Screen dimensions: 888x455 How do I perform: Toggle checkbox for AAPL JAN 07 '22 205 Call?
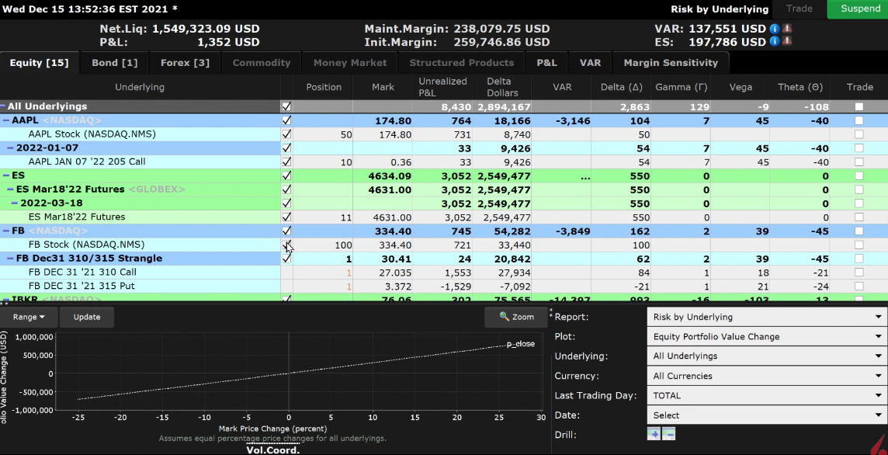pyautogui.click(x=286, y=162)
